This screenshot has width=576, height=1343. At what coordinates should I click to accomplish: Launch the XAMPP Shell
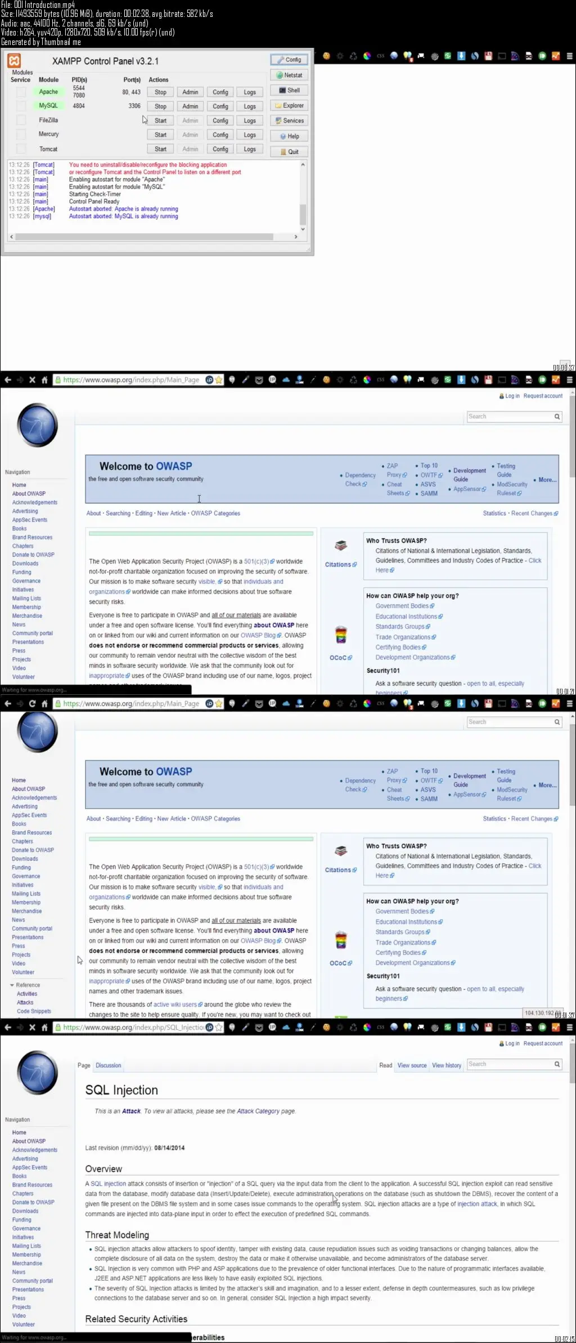(289, 90)
